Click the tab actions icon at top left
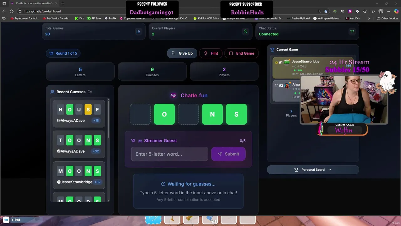This screenshot has height=226, width=401. point(4,3)
